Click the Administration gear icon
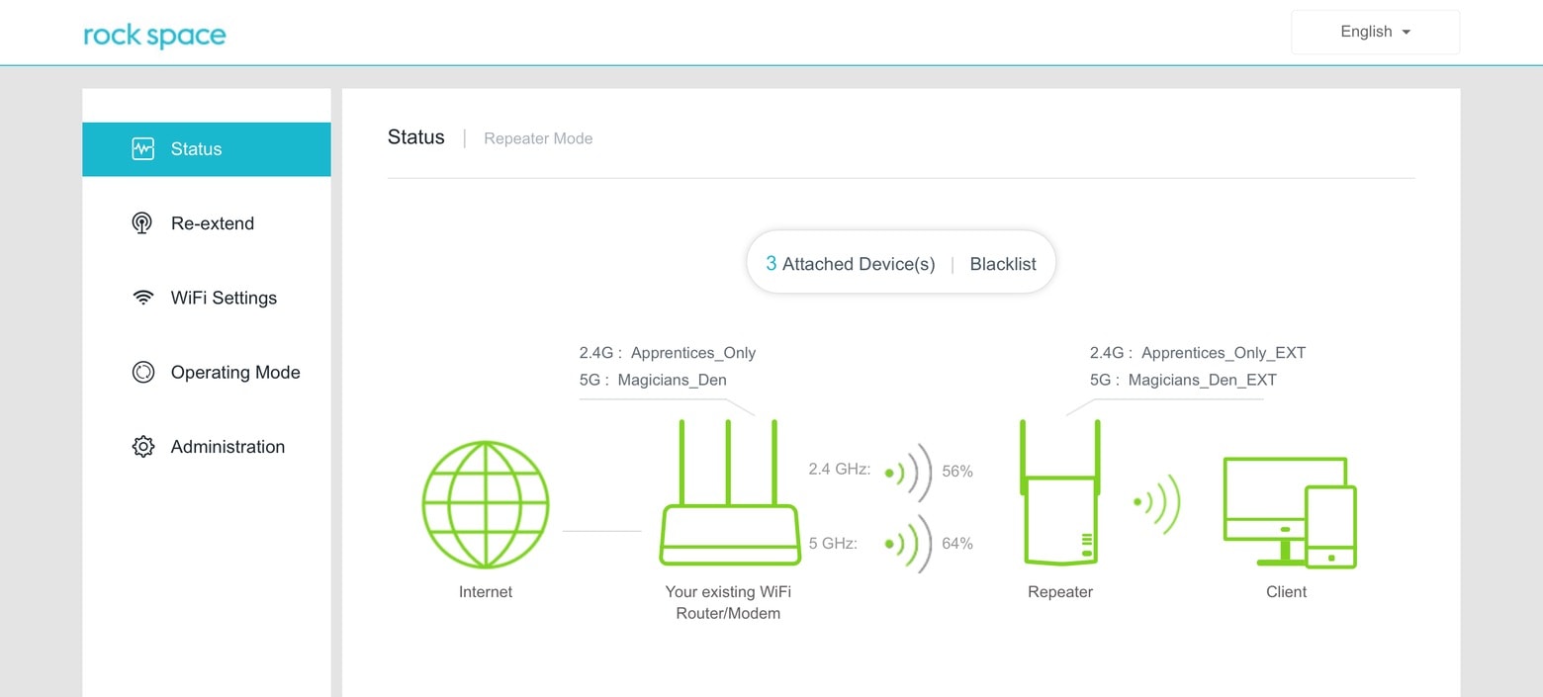 click(x=143, y=447)
